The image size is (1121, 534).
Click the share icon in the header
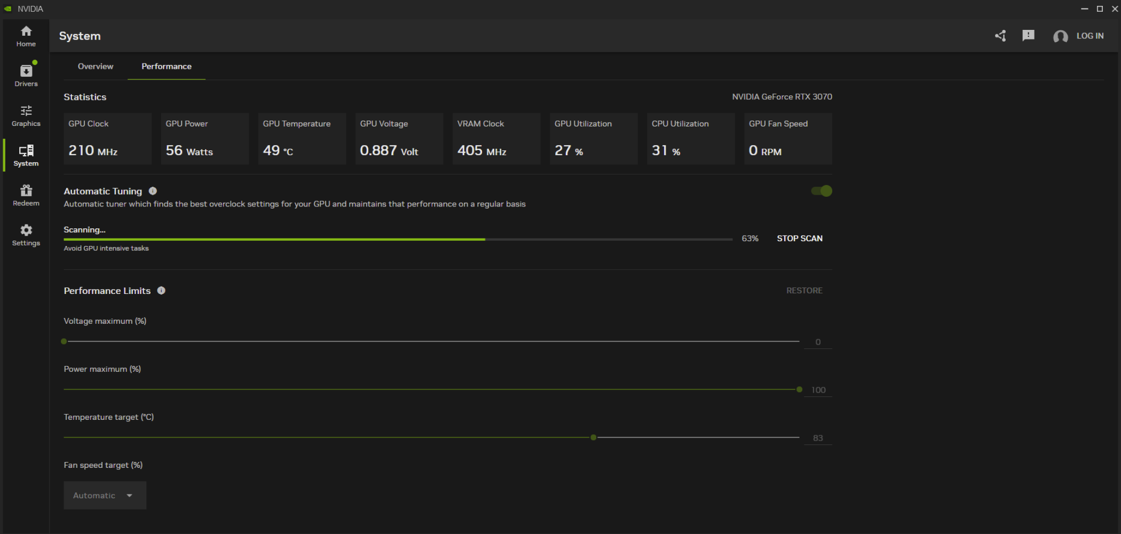pos(1000,36)
